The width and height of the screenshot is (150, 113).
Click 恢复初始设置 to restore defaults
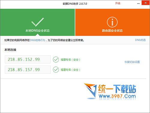click(132, 62)
